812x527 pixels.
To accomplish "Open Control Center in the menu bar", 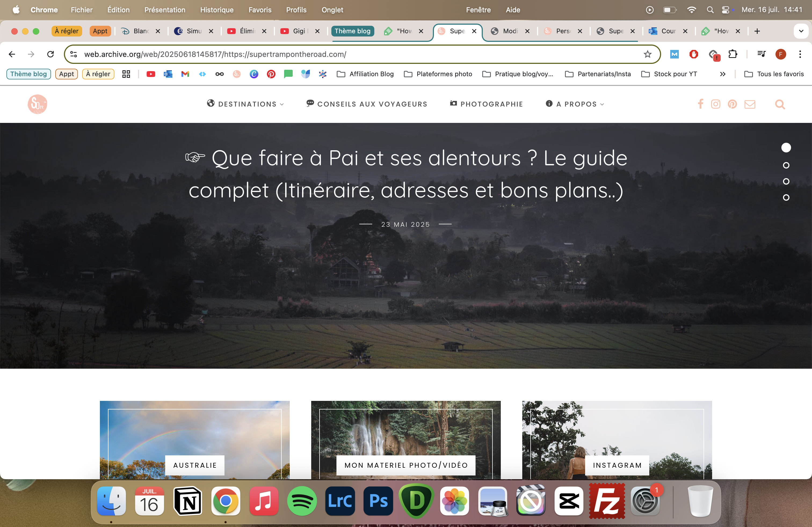I will tap(726, 10).
